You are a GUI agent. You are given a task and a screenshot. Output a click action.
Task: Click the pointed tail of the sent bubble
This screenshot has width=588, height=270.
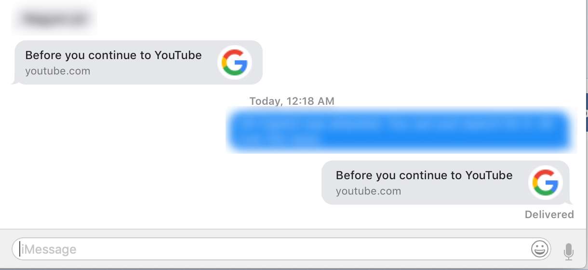click(x=570, y=201)
